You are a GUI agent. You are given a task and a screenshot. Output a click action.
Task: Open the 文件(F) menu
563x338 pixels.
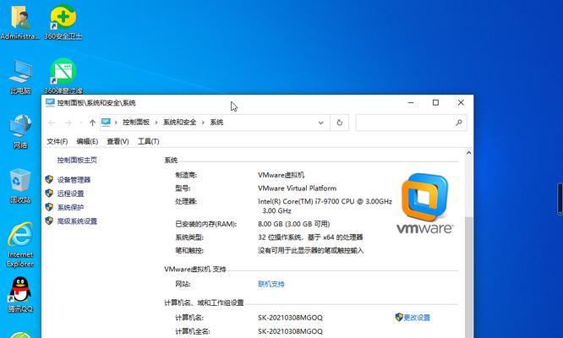[57, 141]
